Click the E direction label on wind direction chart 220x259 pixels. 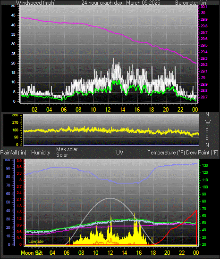[x=207, y=138]
